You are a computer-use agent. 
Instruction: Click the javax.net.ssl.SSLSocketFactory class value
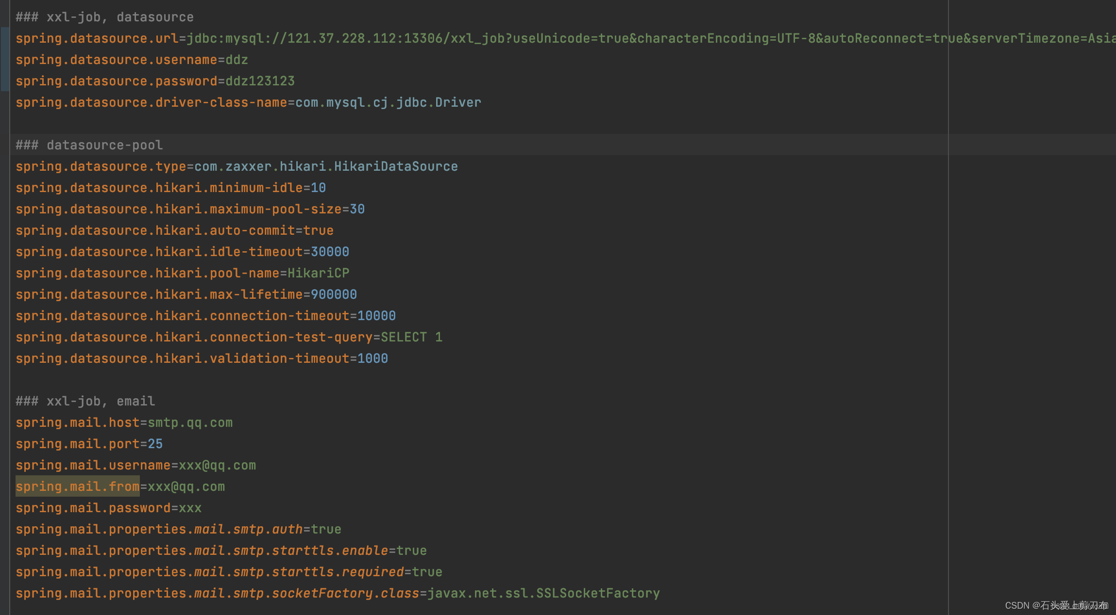pos(543,593)
